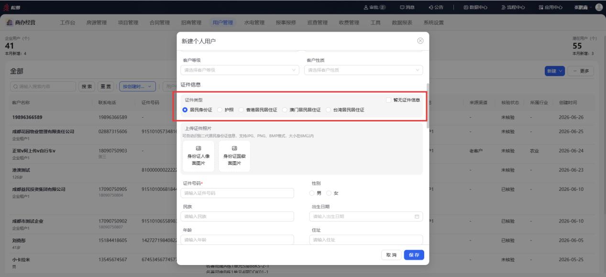
Task: Switch to 合同管理 menu tab
Action: click(x=160, y=22)
